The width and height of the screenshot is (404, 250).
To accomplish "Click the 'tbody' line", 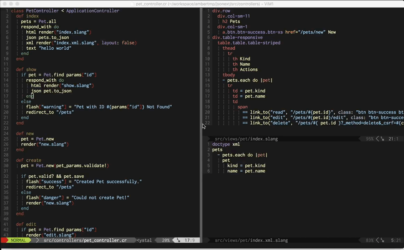I will (x=229, y=75).
